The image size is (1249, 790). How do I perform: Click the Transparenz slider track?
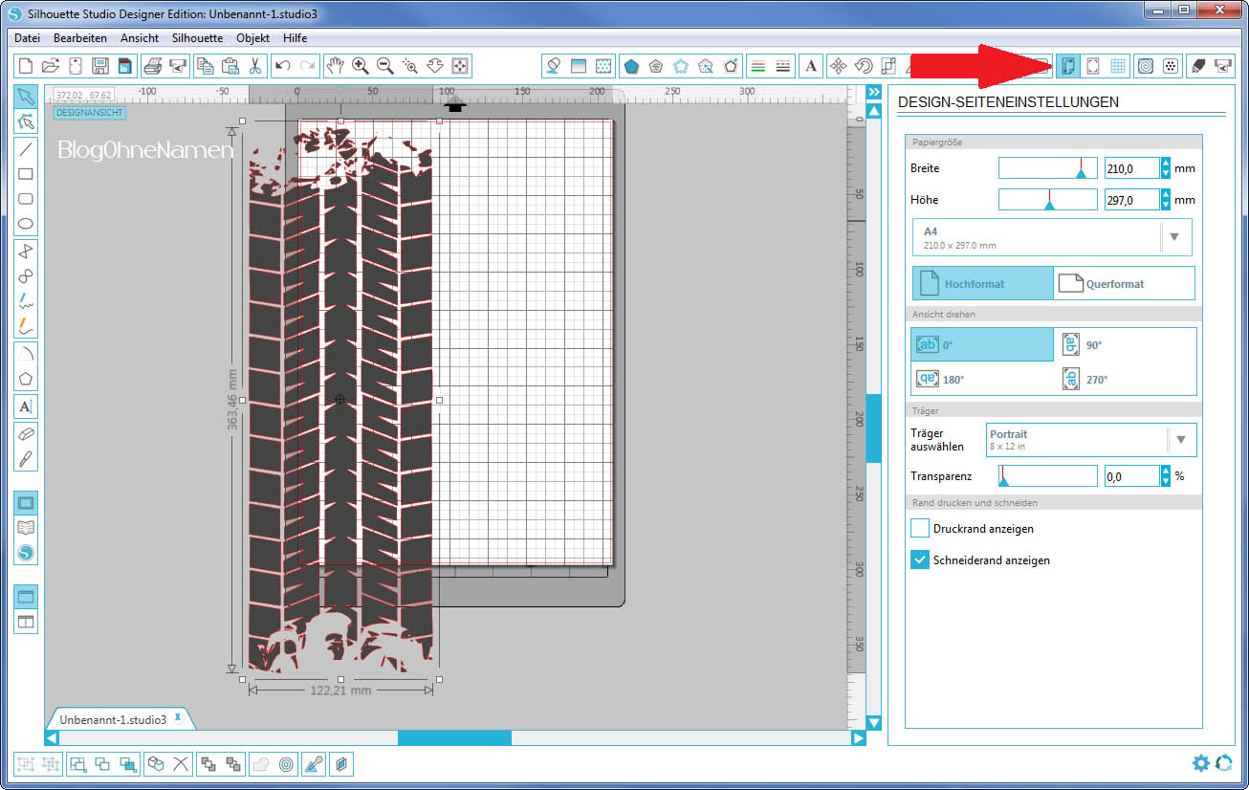click(1047, 475)
